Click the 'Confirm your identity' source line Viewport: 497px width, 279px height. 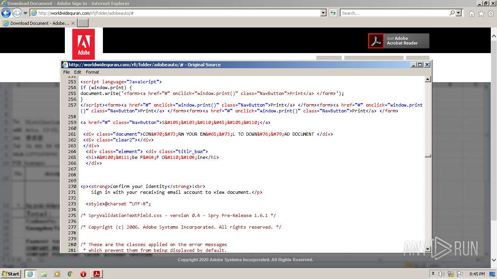coord(143,186)
